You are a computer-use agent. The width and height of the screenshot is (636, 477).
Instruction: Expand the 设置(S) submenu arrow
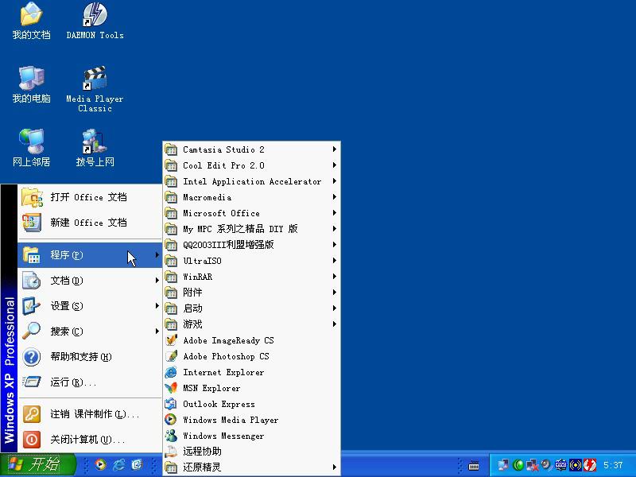[157, 305]
